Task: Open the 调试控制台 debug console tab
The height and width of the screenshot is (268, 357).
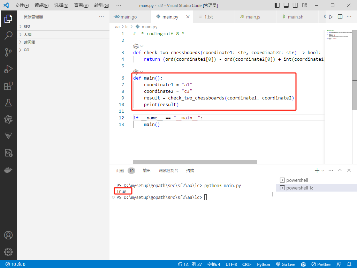Action: (168, 171)
